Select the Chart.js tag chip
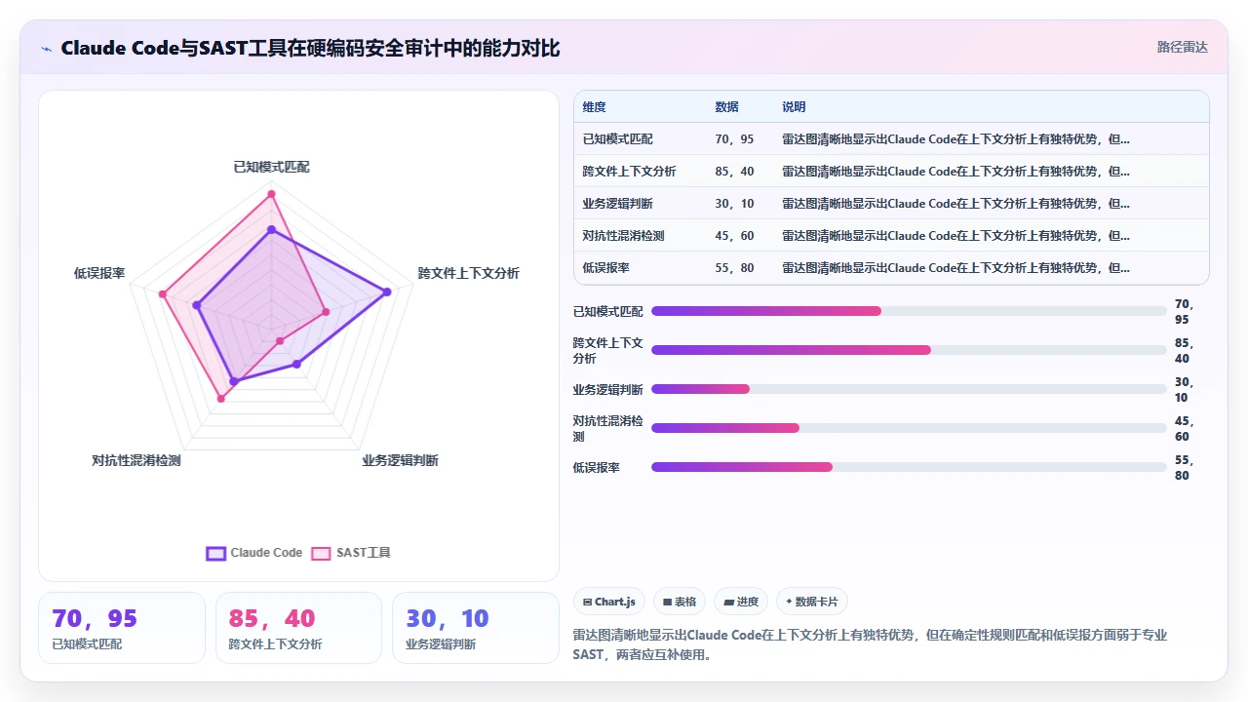This screenshot has height=702, width=1248. click(x=608, y=602)
